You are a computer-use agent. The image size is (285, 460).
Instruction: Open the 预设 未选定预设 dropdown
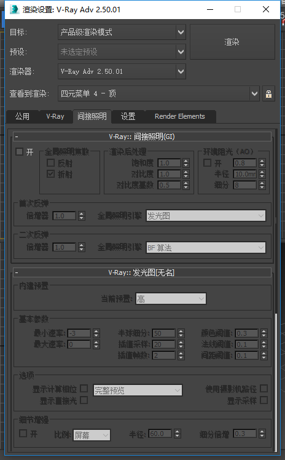[x=122, y=52]
